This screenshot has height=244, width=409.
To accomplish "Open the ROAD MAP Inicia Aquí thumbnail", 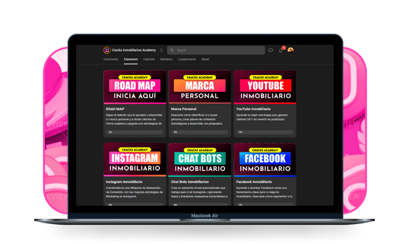I will pyautogui.click(x=134, y=87).
